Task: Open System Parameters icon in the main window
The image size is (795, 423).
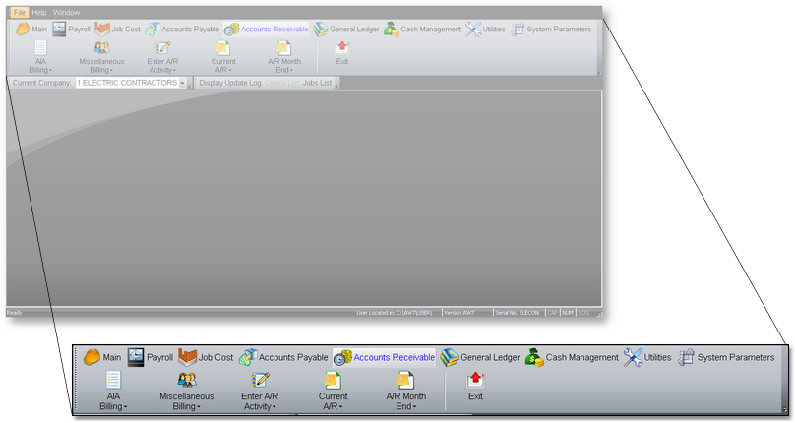Action: [518, 29]
